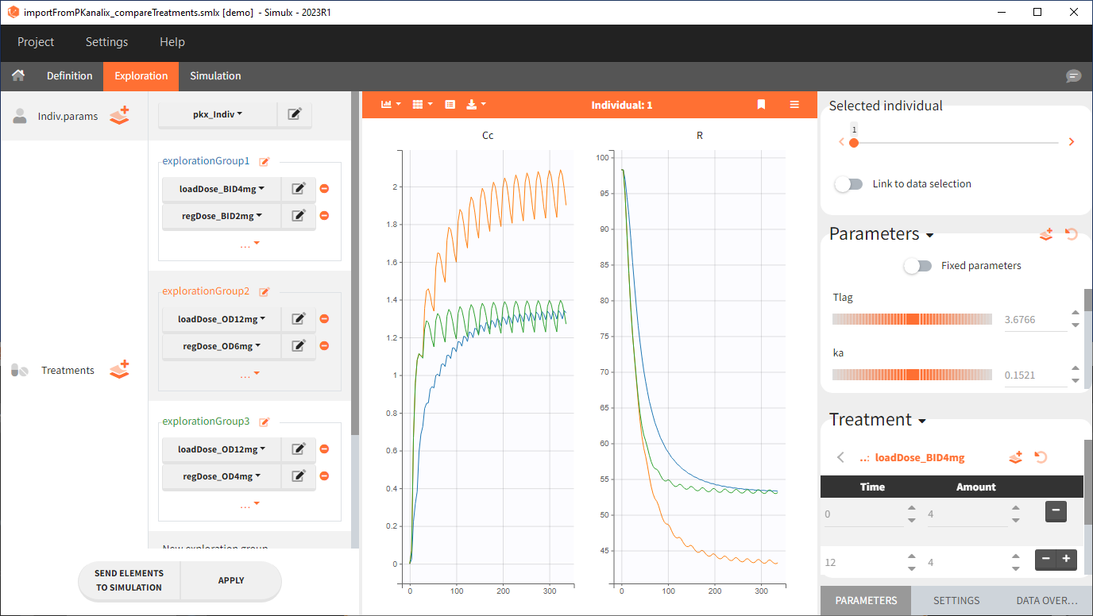Open the feedback chat bubble icon
The width and height of the screenshot is (1093, 616).
[1073, 76]
